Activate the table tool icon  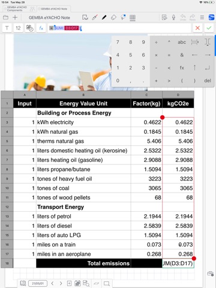133,17
